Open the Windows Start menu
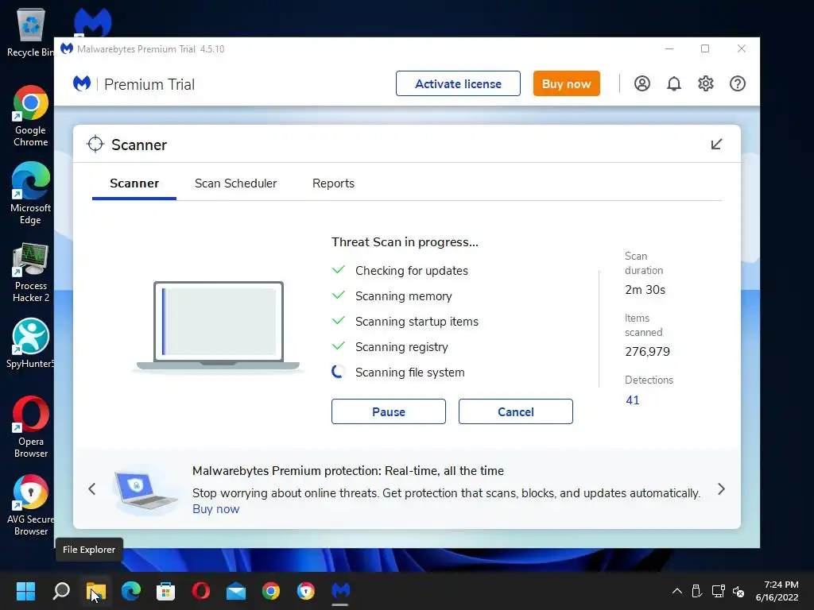 coord(25,591)
